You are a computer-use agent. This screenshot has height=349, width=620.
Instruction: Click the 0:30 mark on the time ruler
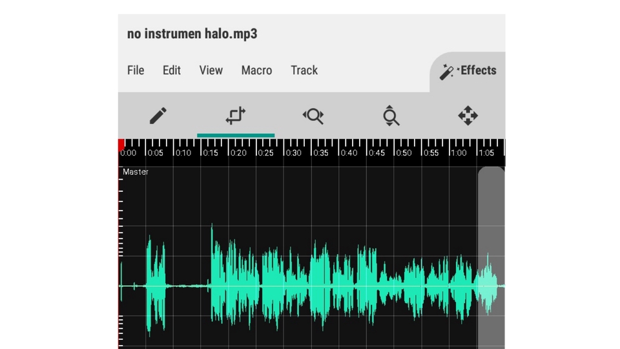[x=293, y=153]
